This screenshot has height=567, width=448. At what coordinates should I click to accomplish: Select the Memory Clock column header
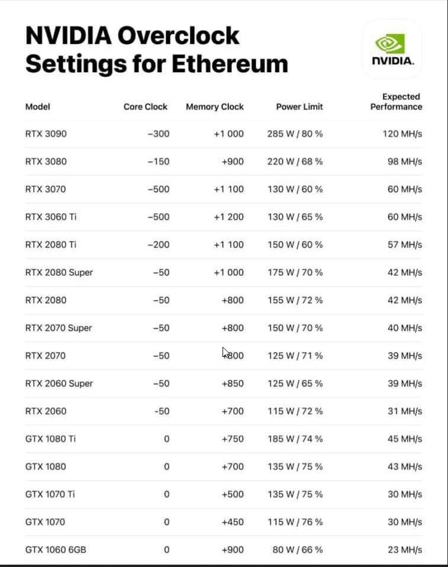click(x=215, y=107)
